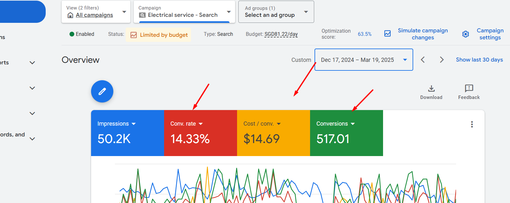Open the three-dot more options menu
Viewport: 510px width, 203px height.
(472, 124)
